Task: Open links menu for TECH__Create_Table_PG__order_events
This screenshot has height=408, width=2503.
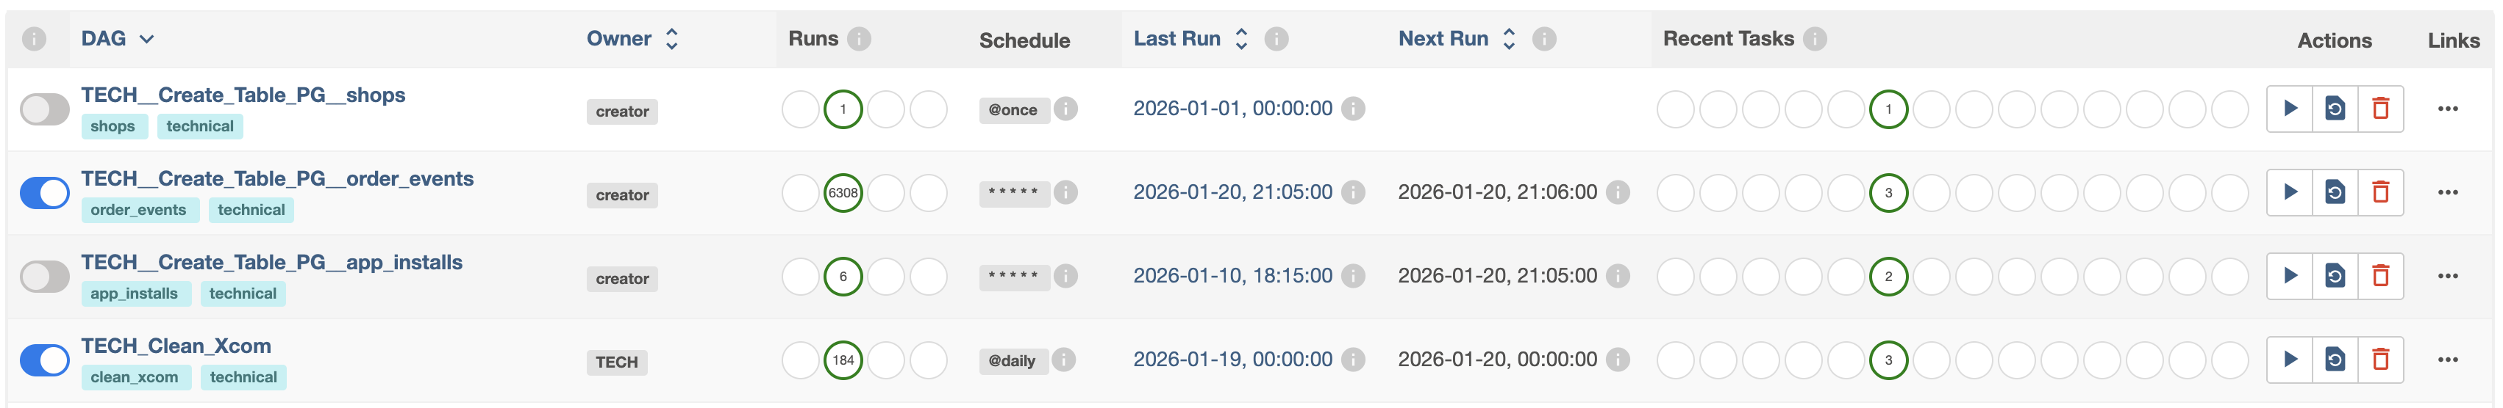Action: tap(2446, 192)
